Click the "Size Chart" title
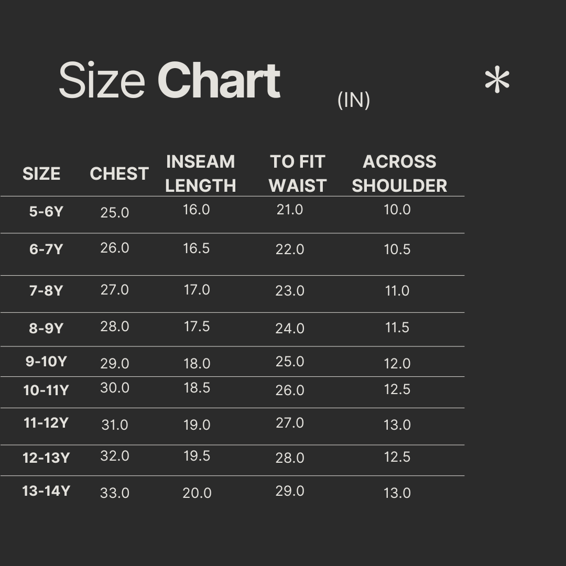Image resolution: width=566 pixels, height=566 pixels. (169, 81)
